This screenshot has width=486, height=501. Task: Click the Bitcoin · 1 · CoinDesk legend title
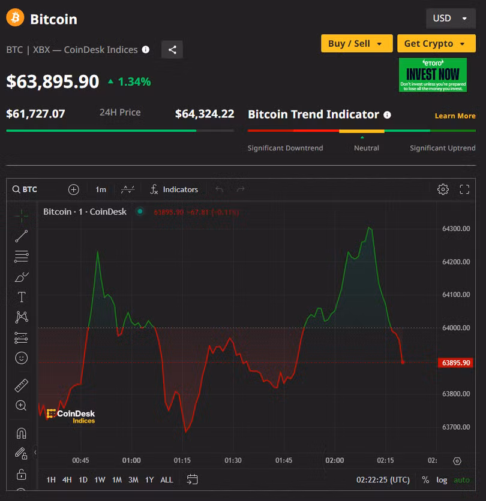point(85,212)
